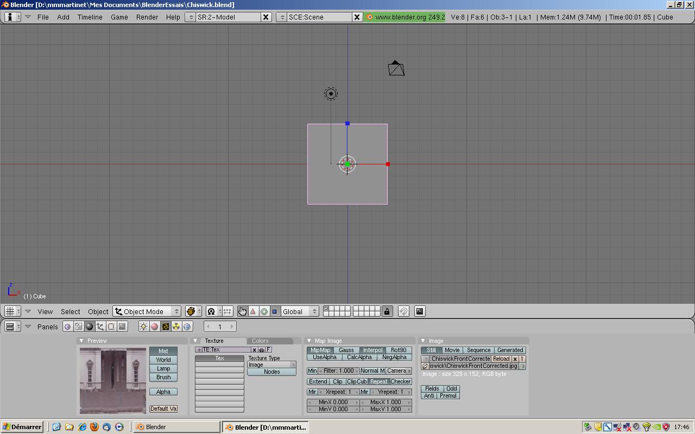This screenshot has height=434, width=695.
Task: Select the lamp object in the viewport
Action: point(331,94)
